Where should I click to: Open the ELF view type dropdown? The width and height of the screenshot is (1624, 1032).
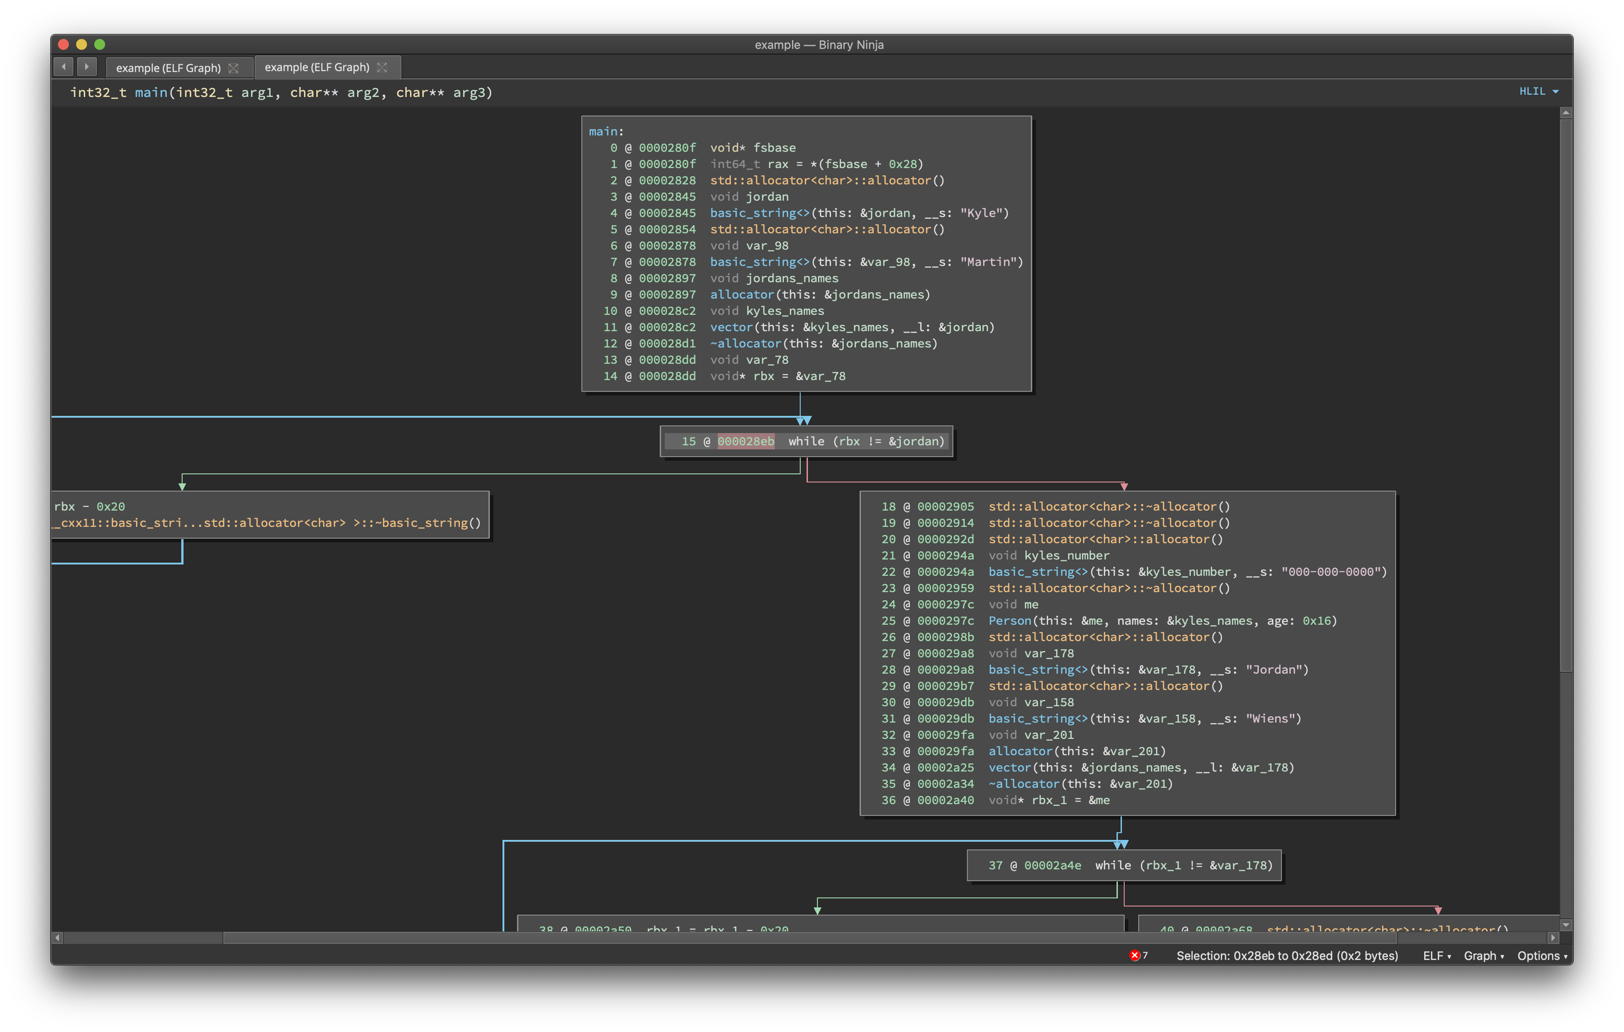[1436, 956]
